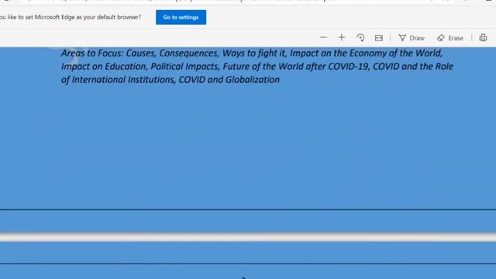Zoom out with the minus icon

[x=323, y=38]
